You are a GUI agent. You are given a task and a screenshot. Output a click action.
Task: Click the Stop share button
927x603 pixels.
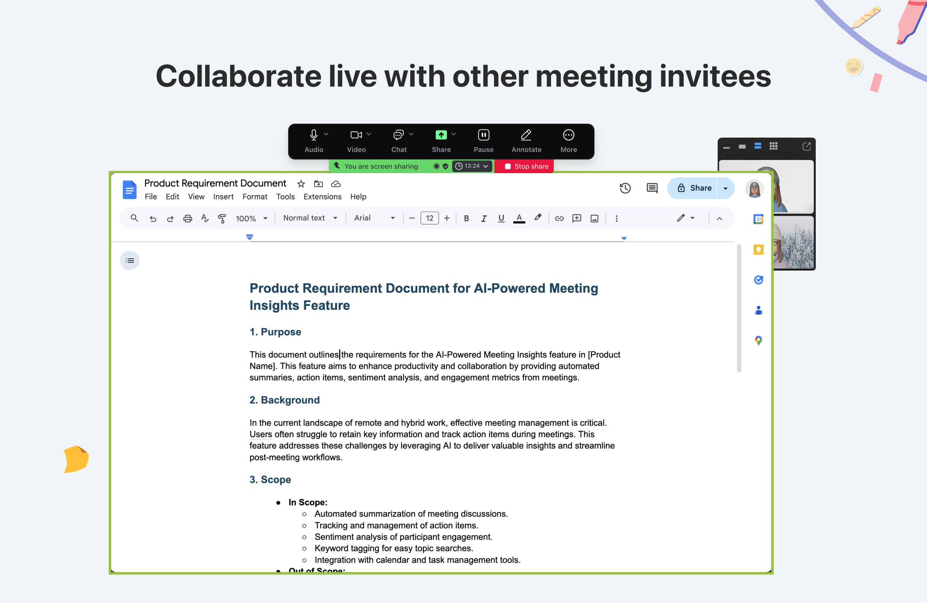tap(526, 166)
